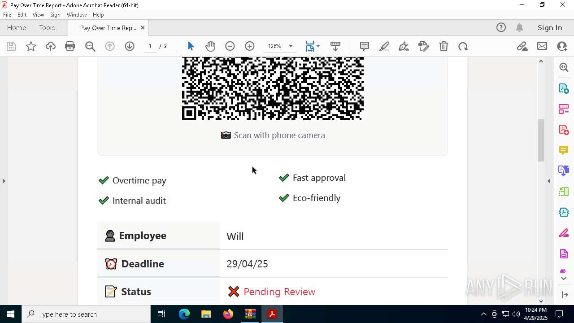Click the Save file icon
The width and height of the screenshot is (574, 323).
[11, 46]
